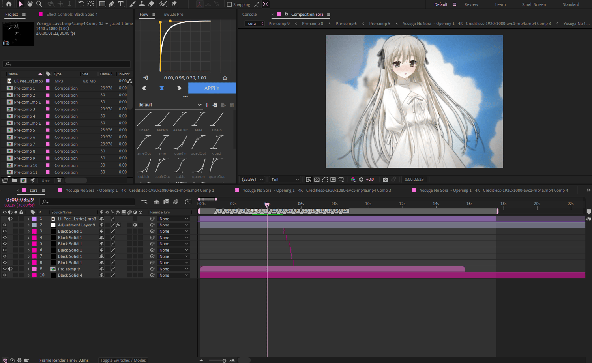Select the Selection arrow tool
Image resolution: width=592 pixels, height=363 pixels.
pyautogui.click(x=21, y=4)
